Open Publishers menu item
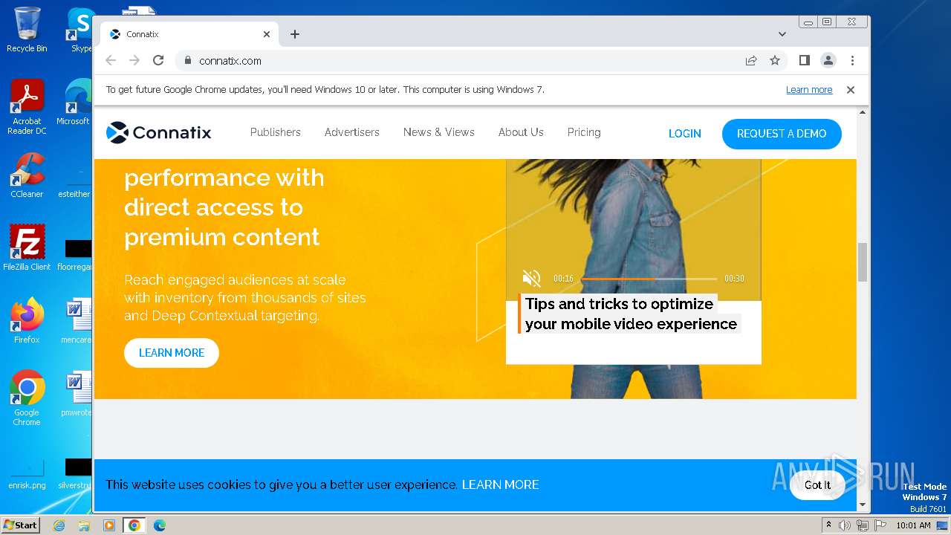Screen dimensions: 951x535 point(276,132)
